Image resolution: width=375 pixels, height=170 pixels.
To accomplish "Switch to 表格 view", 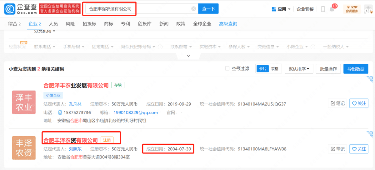I will coord(275,69).
